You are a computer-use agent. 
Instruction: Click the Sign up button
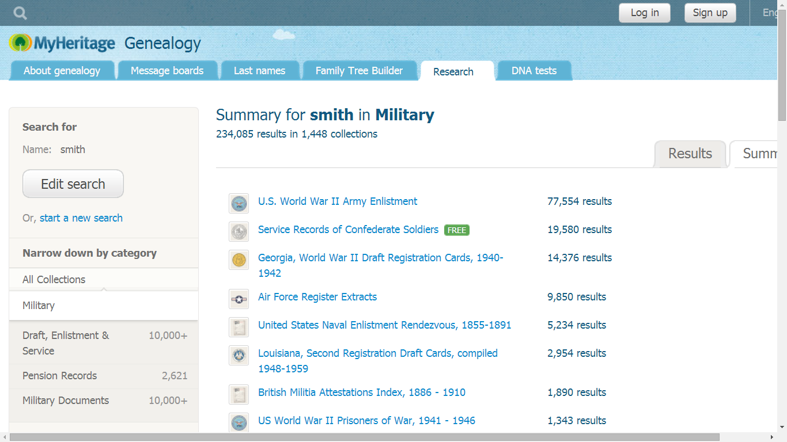click(710, 13)
